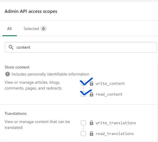Click the lock icon beside read_content
Screen dimensions: 158x142
click(x=92, y=94)
